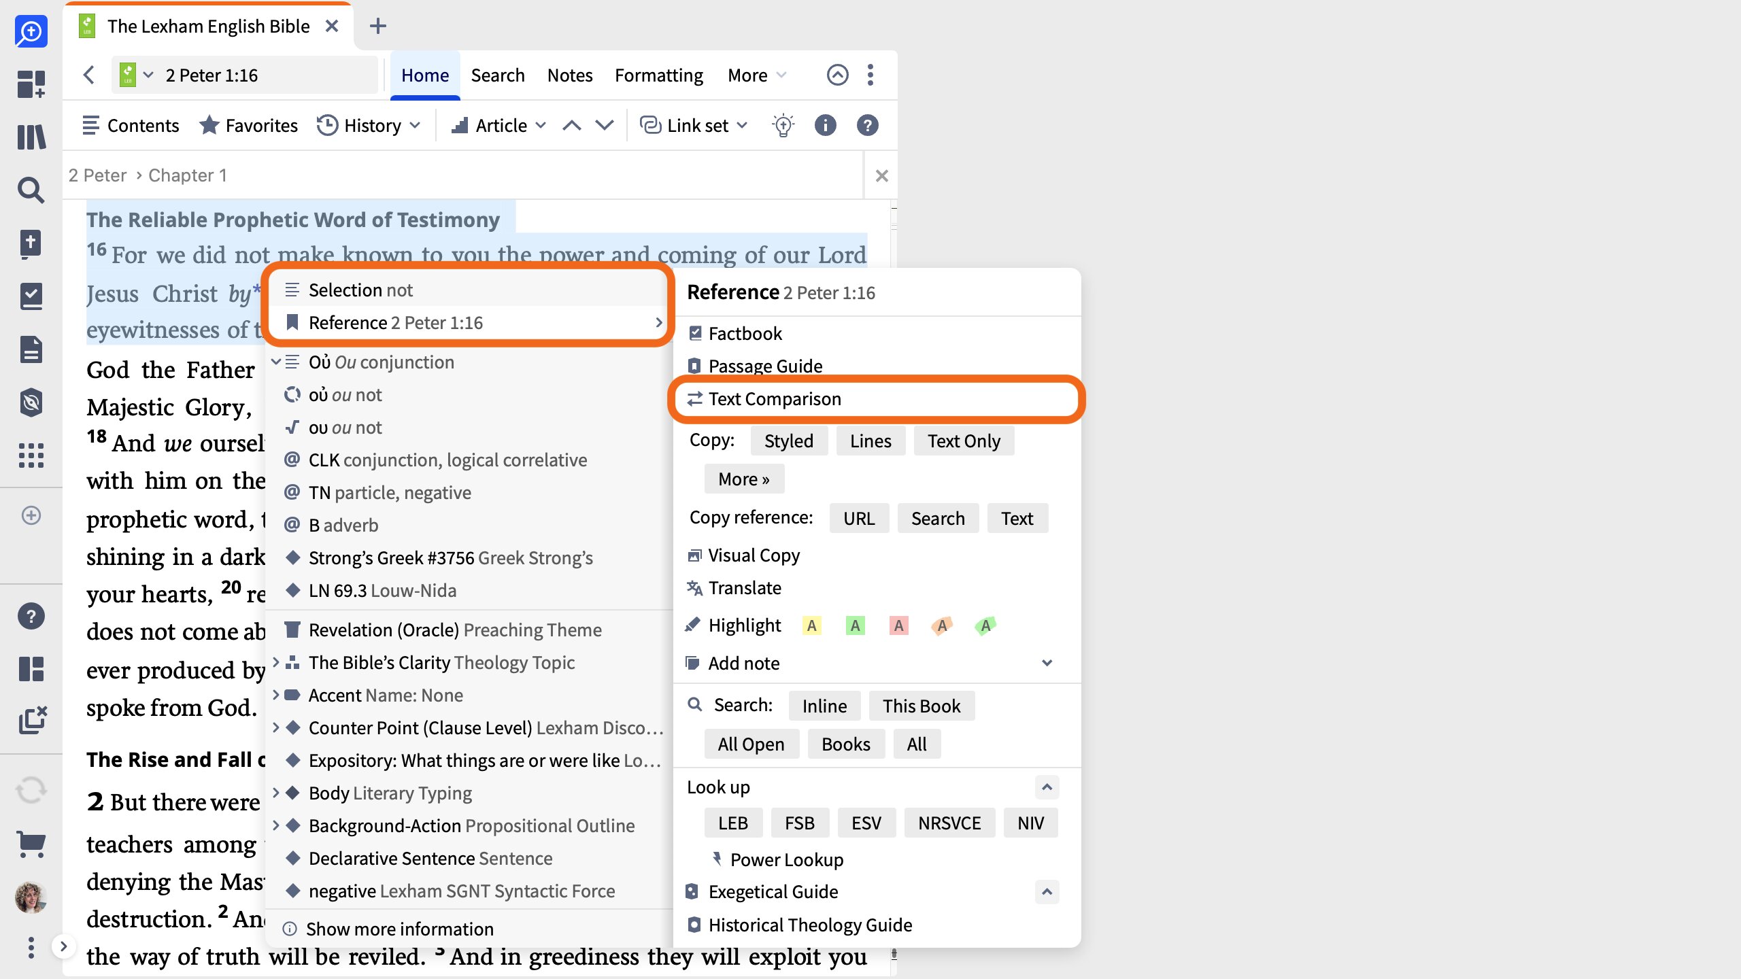
Task: Open the Search magnifier in sidebar
Action: [31, 190]
